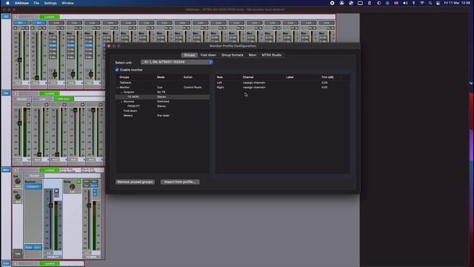Open the Line tab in DA section

(42, 99)
